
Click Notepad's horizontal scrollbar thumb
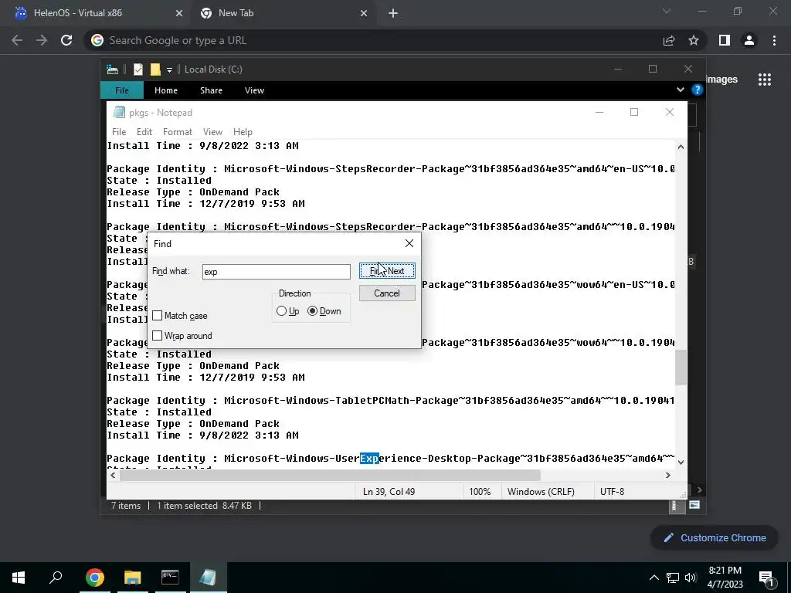point(330,475)
